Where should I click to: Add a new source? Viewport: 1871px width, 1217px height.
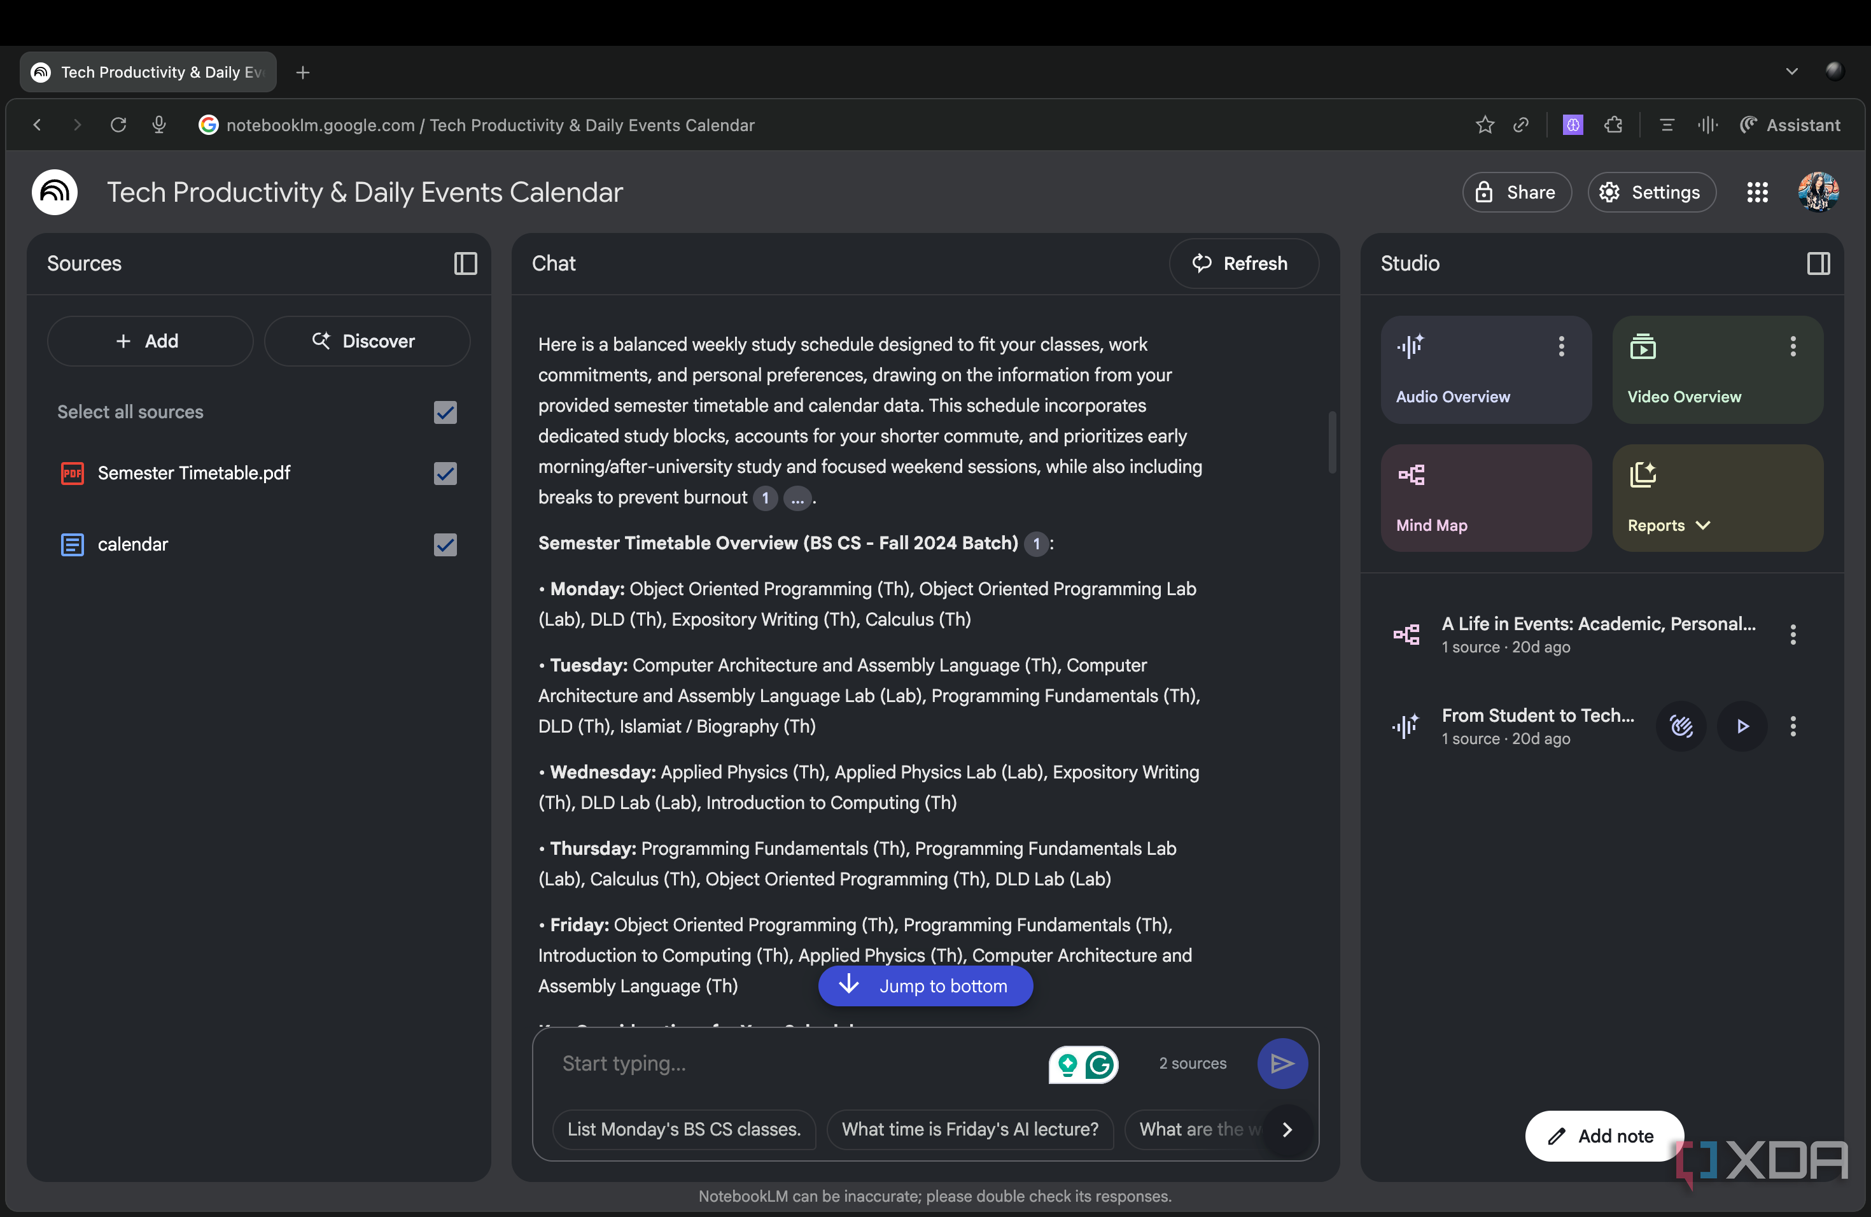click(150, 341)
